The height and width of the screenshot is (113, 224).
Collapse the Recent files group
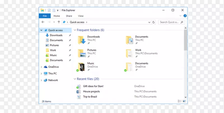[75, 79]
